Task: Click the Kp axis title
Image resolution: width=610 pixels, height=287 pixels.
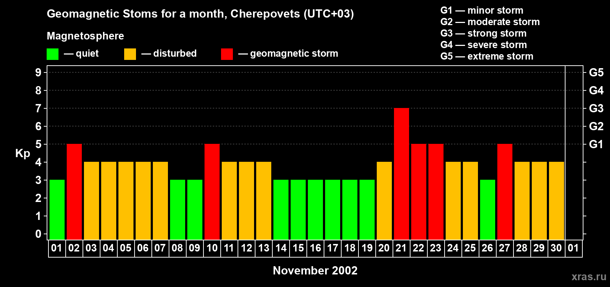Action: (23, 153)
